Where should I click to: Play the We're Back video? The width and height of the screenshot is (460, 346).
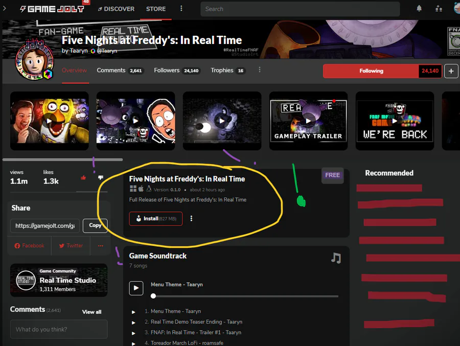coord(395,121)
